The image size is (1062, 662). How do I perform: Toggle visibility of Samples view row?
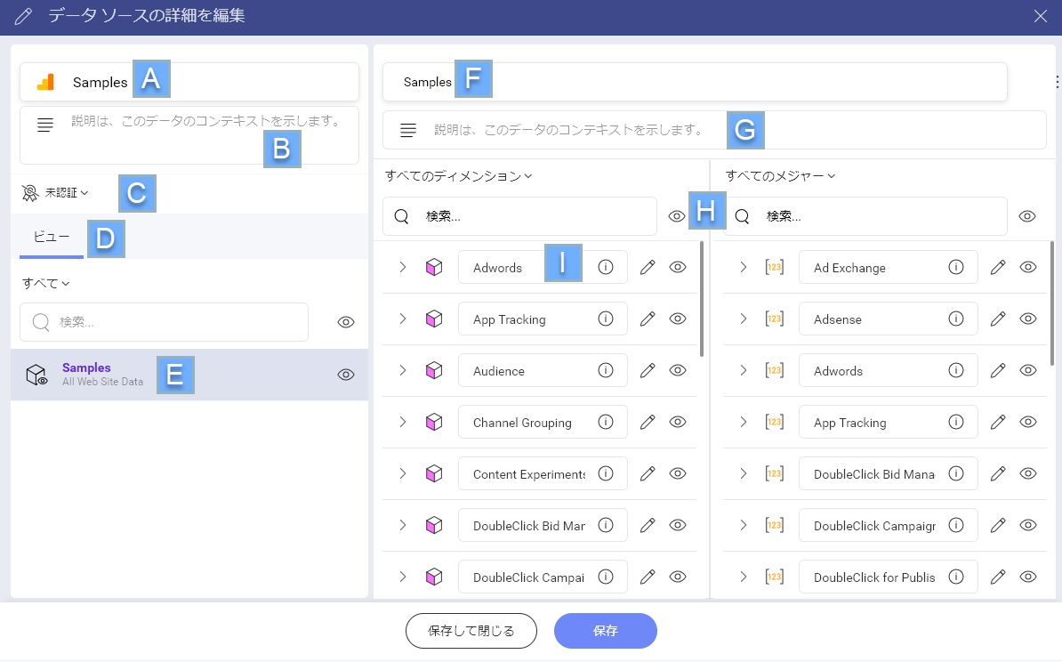click(346, 375)
